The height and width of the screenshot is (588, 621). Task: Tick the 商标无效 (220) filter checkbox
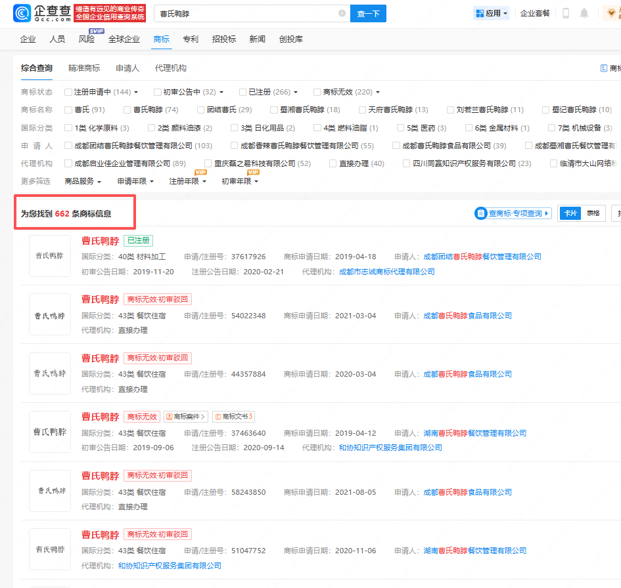[317, 93]
